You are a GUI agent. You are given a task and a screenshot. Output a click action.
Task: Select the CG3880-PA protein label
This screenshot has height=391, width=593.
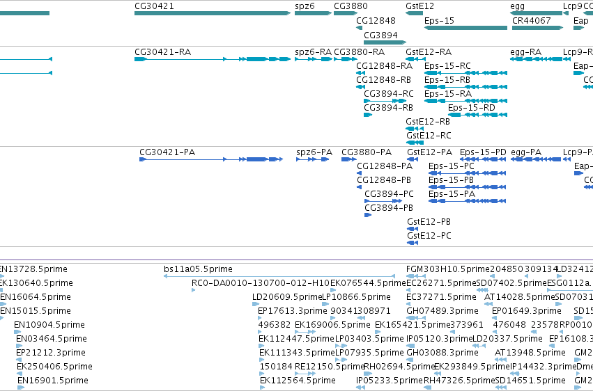(x=367, y=152)
